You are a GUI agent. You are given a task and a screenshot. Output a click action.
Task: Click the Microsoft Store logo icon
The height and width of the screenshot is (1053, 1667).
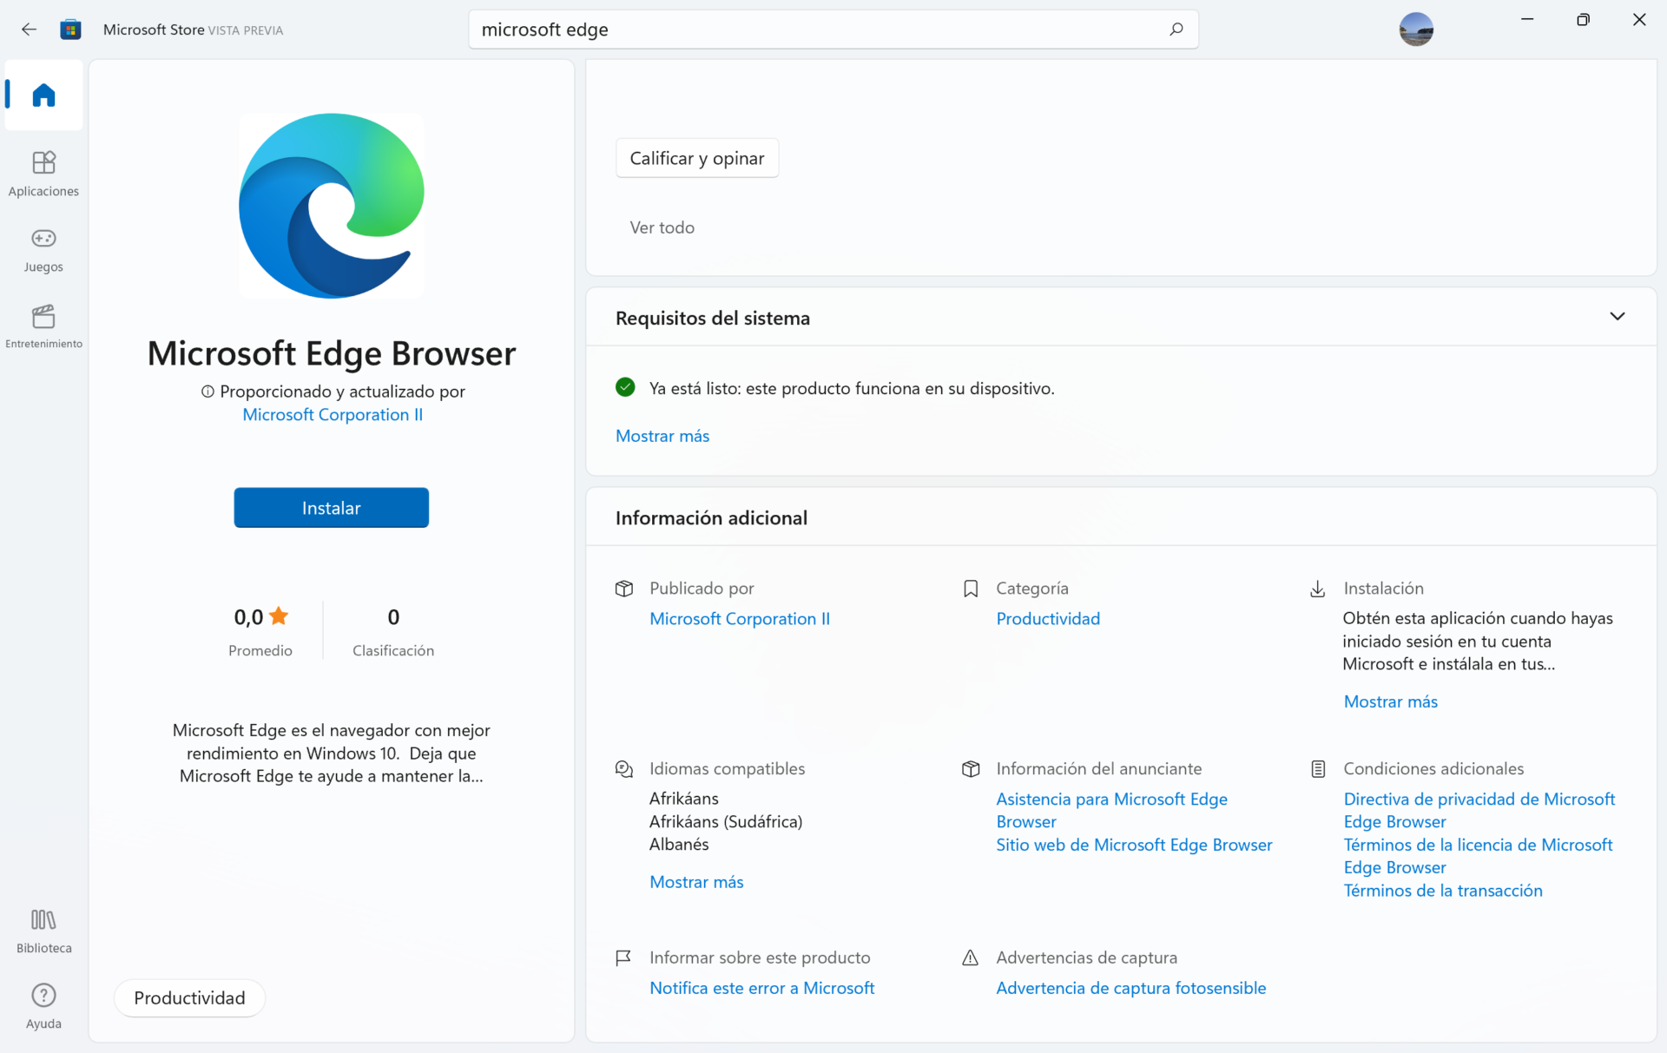(70, 30)
